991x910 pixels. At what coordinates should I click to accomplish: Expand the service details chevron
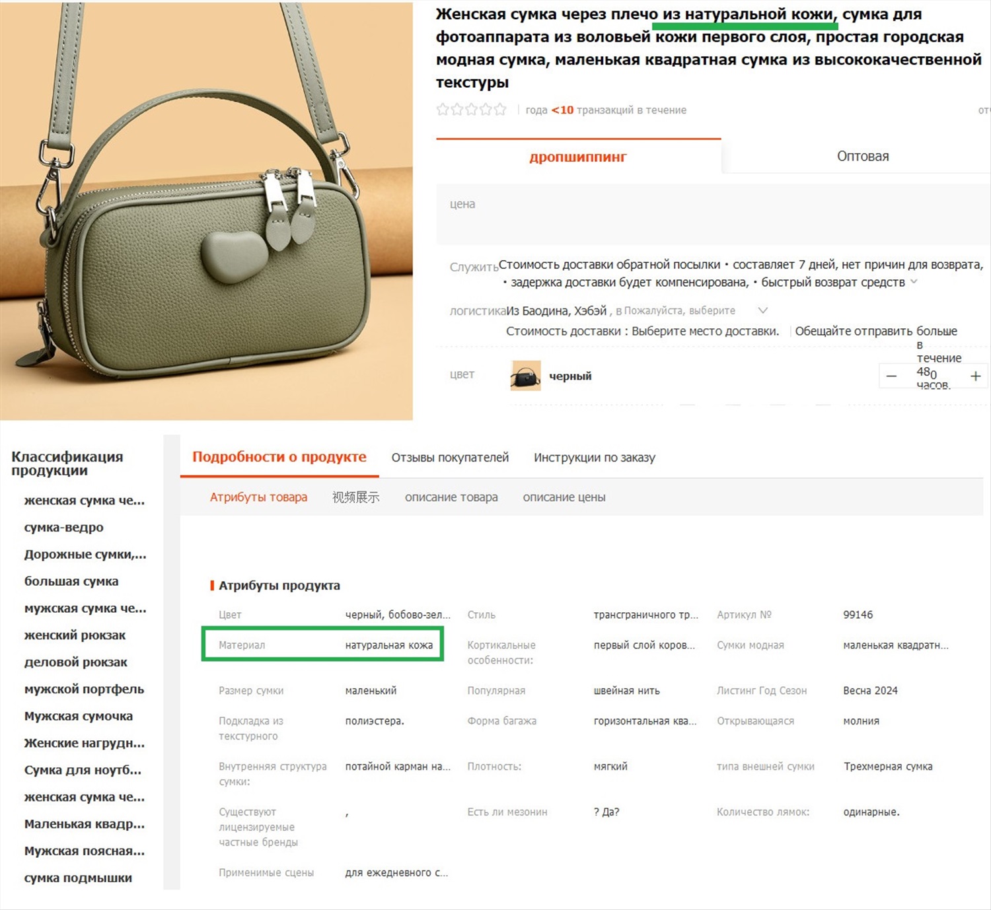[914, 282]
